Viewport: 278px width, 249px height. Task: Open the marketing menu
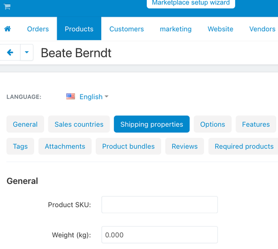[176, 29]
